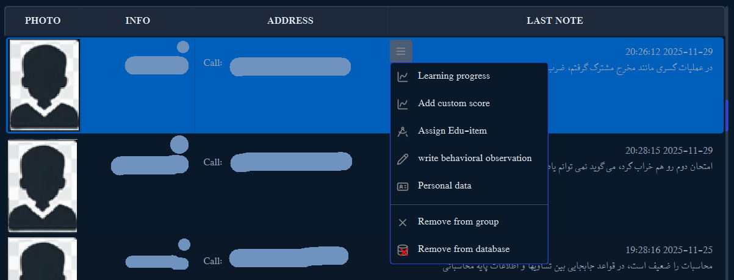734x280 pixels.
Task: Select Personal data from the context menu
Action: tap(444, 185)
